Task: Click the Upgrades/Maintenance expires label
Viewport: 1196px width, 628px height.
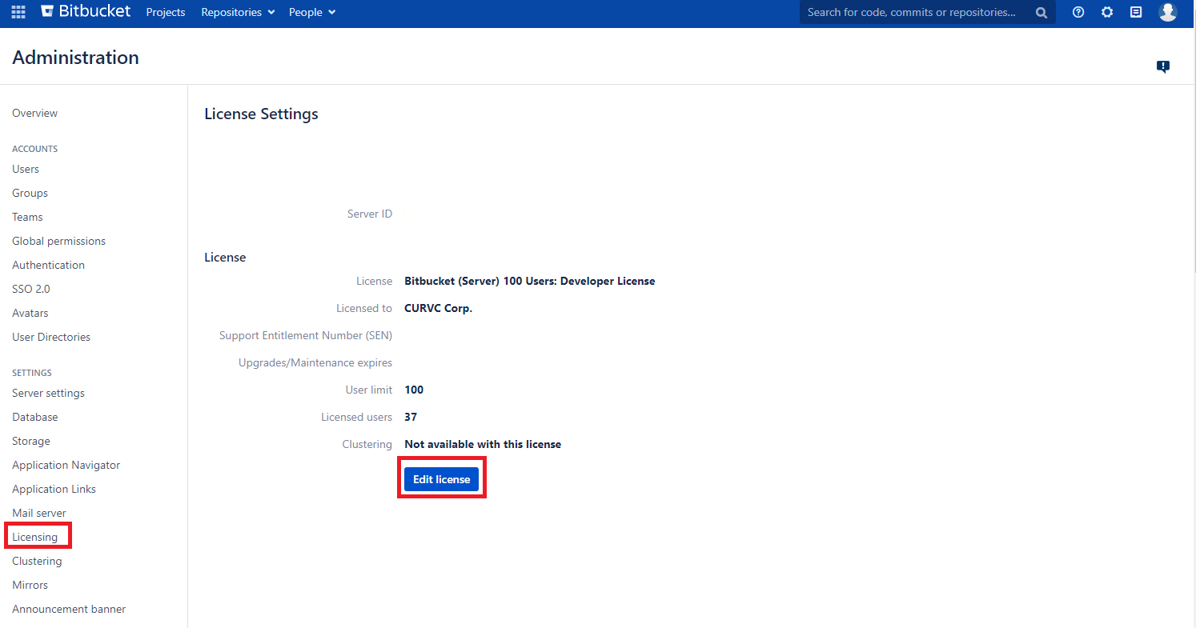Action: coord(315,362)
